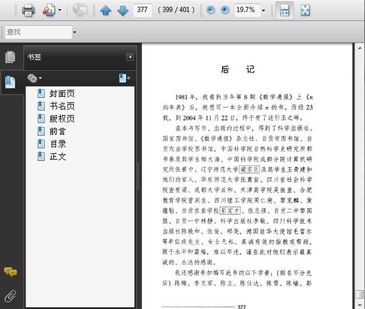Open the Page Thumbnails panel icon
The width and height of the screenshot is (365, 309).
[x=10, y=57]
